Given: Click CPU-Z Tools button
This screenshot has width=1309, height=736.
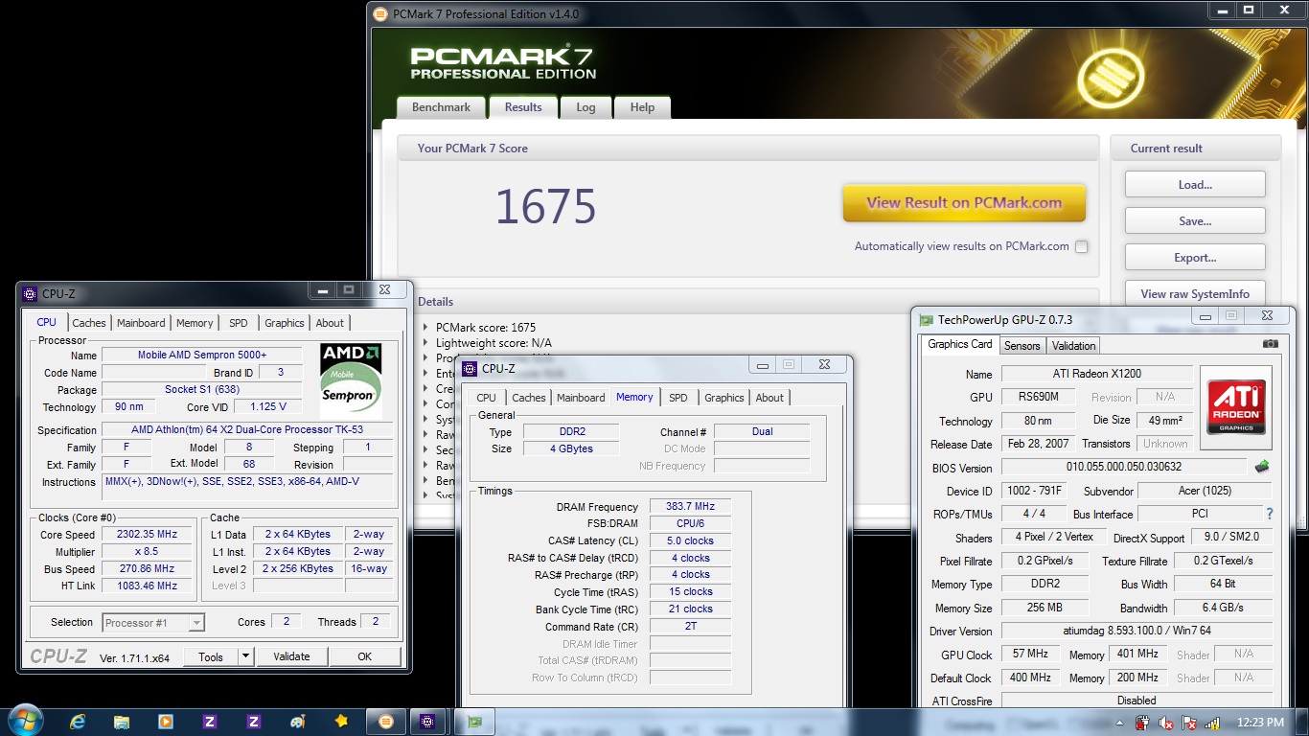Looking at the screenshot, I should [211, 656].
